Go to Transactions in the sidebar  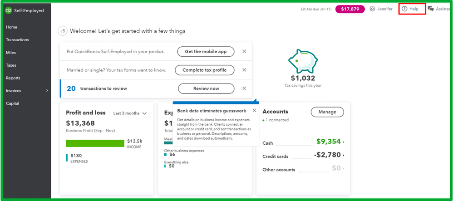pos(17,40)
